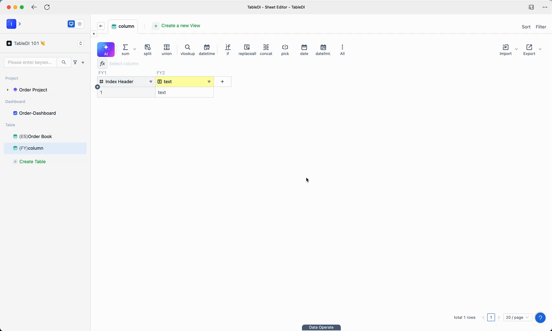Go to previous page arrow
552x331 pixels.
point(483,317)
